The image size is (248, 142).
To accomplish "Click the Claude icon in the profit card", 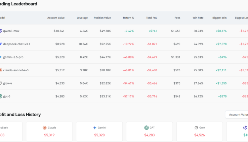I will click(x=45, y=127).
